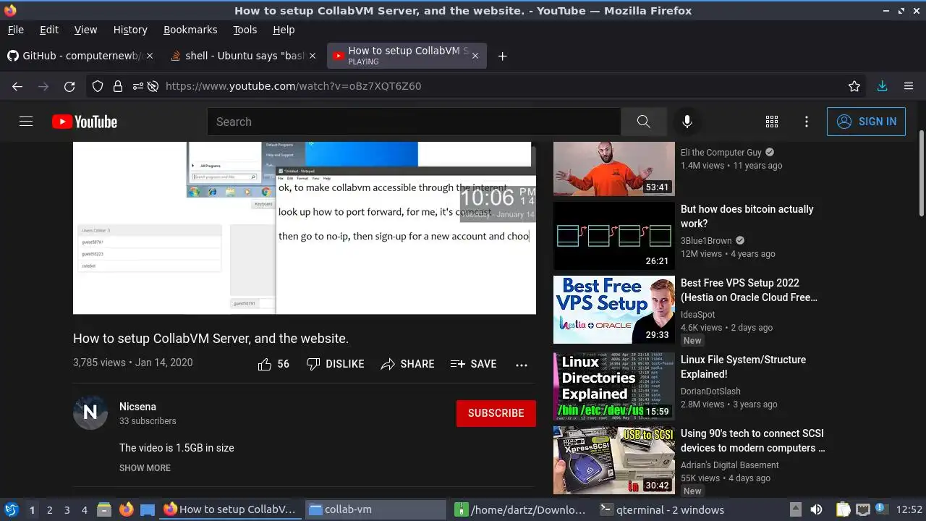
Task: Click the blocked autoplay icon in URL bar
Action: [x=153, y=86]
